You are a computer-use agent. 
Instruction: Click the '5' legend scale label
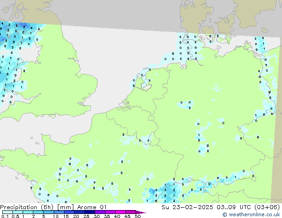(44, 216)
